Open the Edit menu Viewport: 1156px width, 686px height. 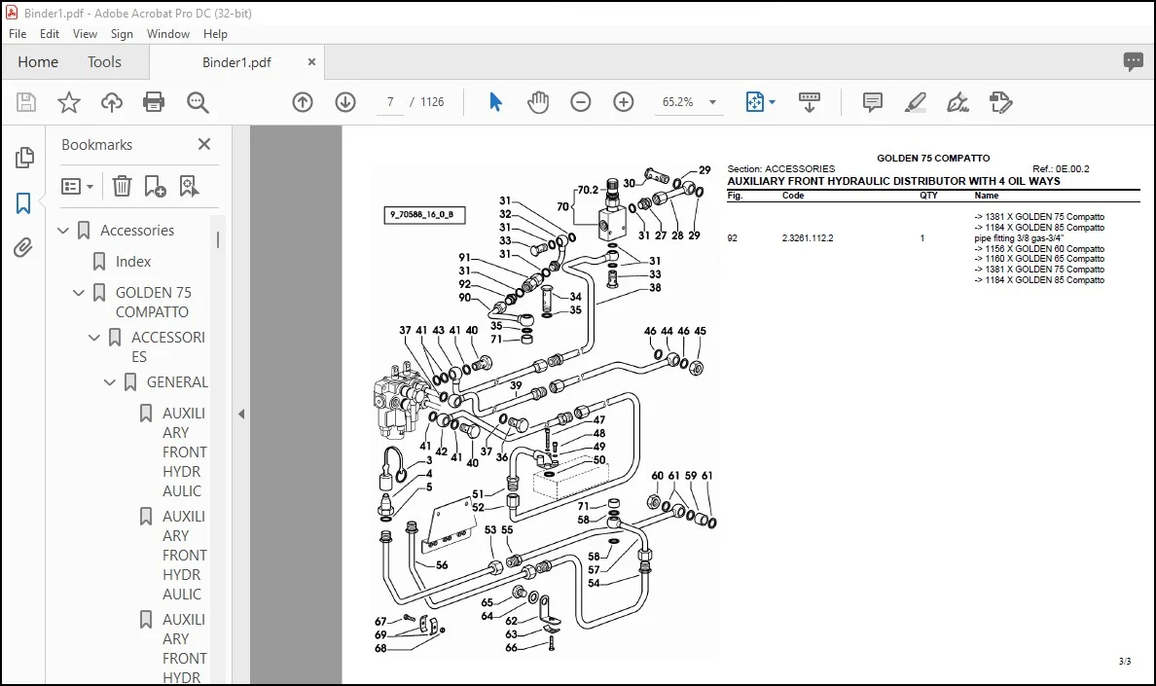(x=50, y=34)
